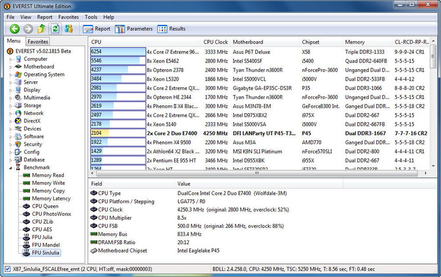
Task: Collapse the Benchmark tree node
Action: 10,168
